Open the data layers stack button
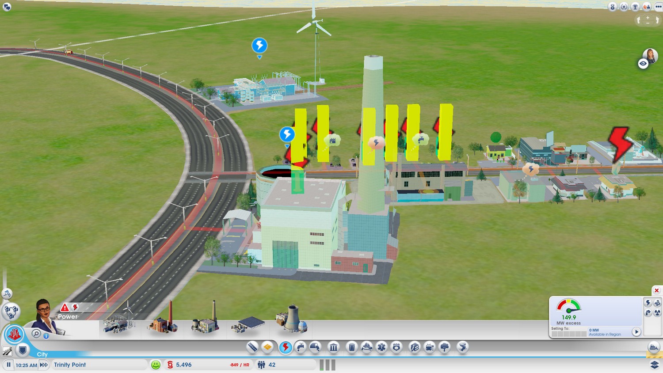The height and width of the screenshot is (373, 663). tap(655, 365)
